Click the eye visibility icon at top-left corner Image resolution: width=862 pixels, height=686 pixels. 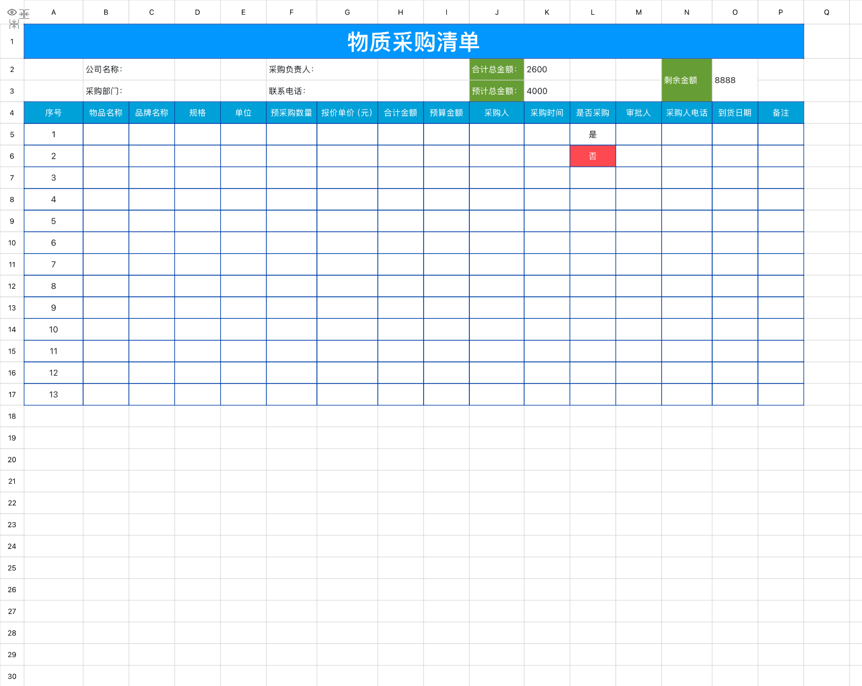[x=11, y=12]
